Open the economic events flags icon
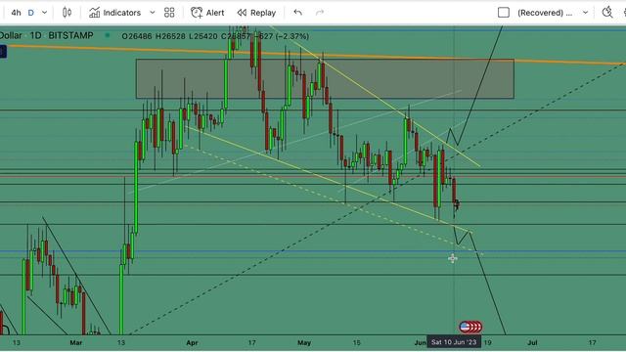626x352 pixels. [470, 328]
